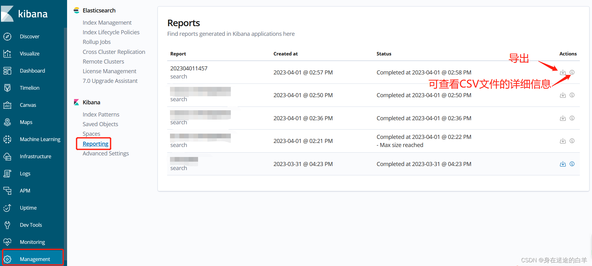
Task: Open the Uptime icon
Action: [x=7, y=208]
